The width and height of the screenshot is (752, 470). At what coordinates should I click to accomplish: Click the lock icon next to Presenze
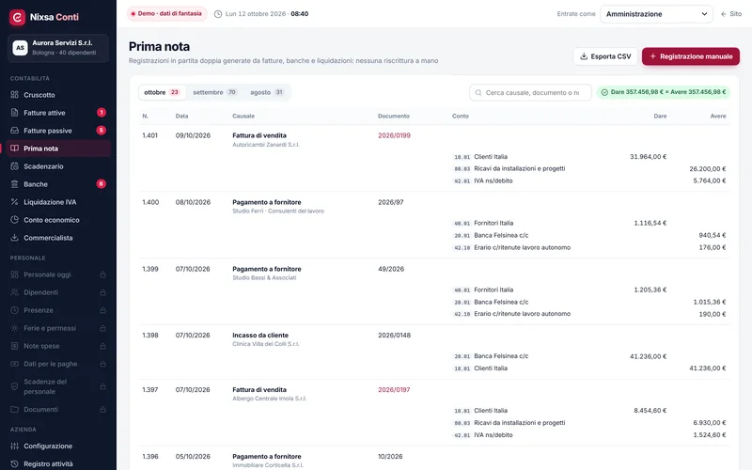pos(102,310)
